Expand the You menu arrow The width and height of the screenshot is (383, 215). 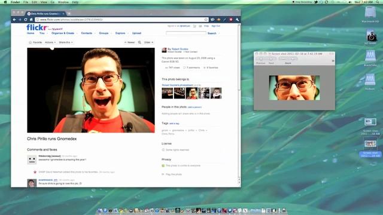[x=47, y=33]
